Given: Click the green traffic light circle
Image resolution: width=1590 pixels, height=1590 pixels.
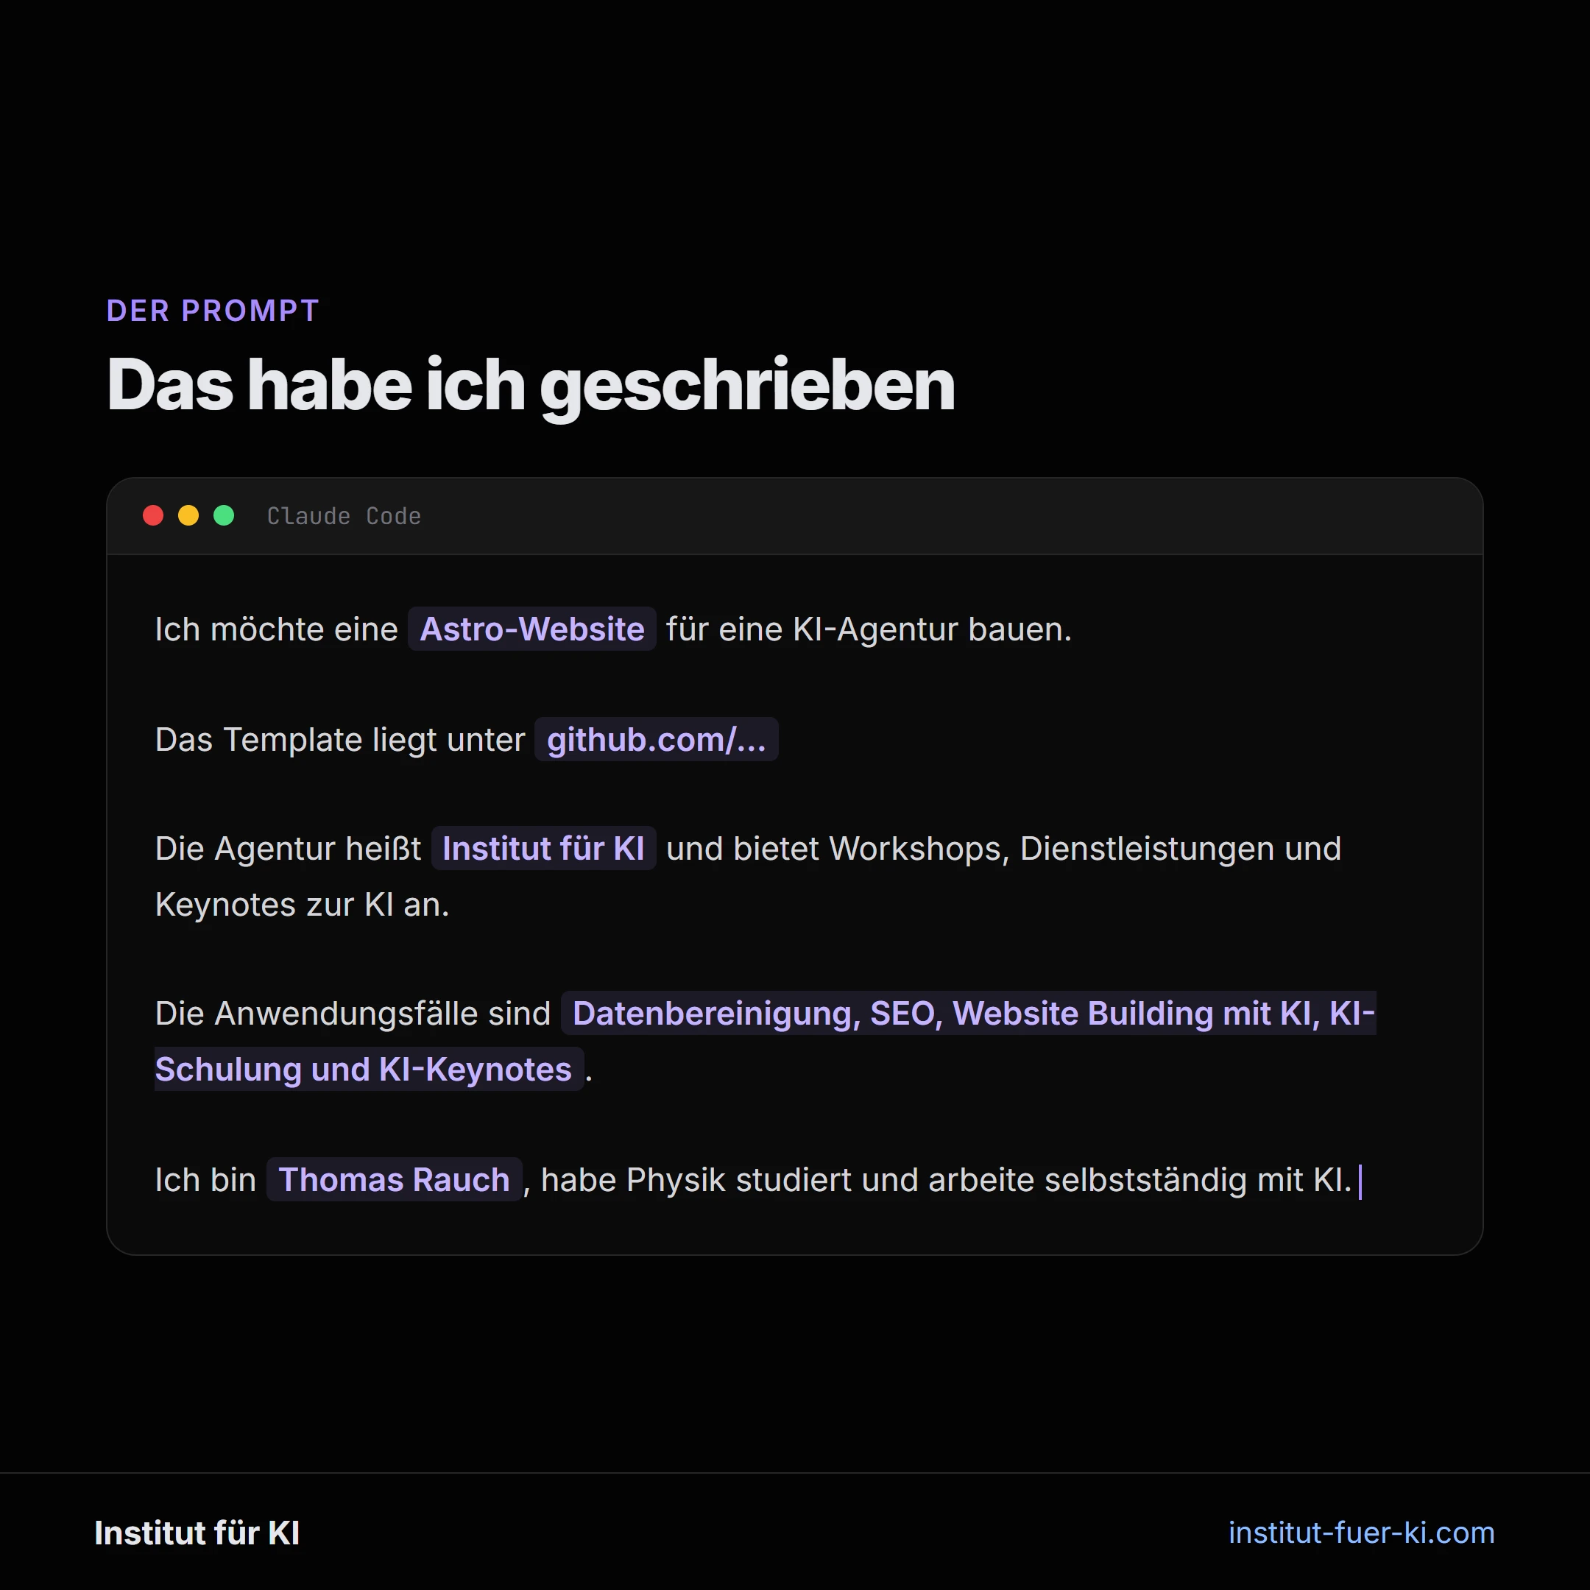Looking at the screenshot, I should point(222,516).
